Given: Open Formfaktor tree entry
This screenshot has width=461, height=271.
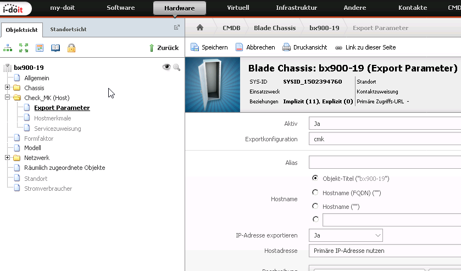Looking at the screenshot, I should 39,139.
